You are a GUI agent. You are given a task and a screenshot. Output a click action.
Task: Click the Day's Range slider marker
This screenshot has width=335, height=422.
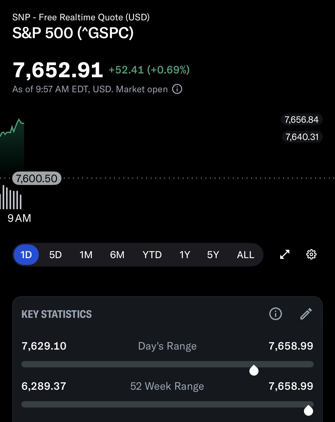254,370
